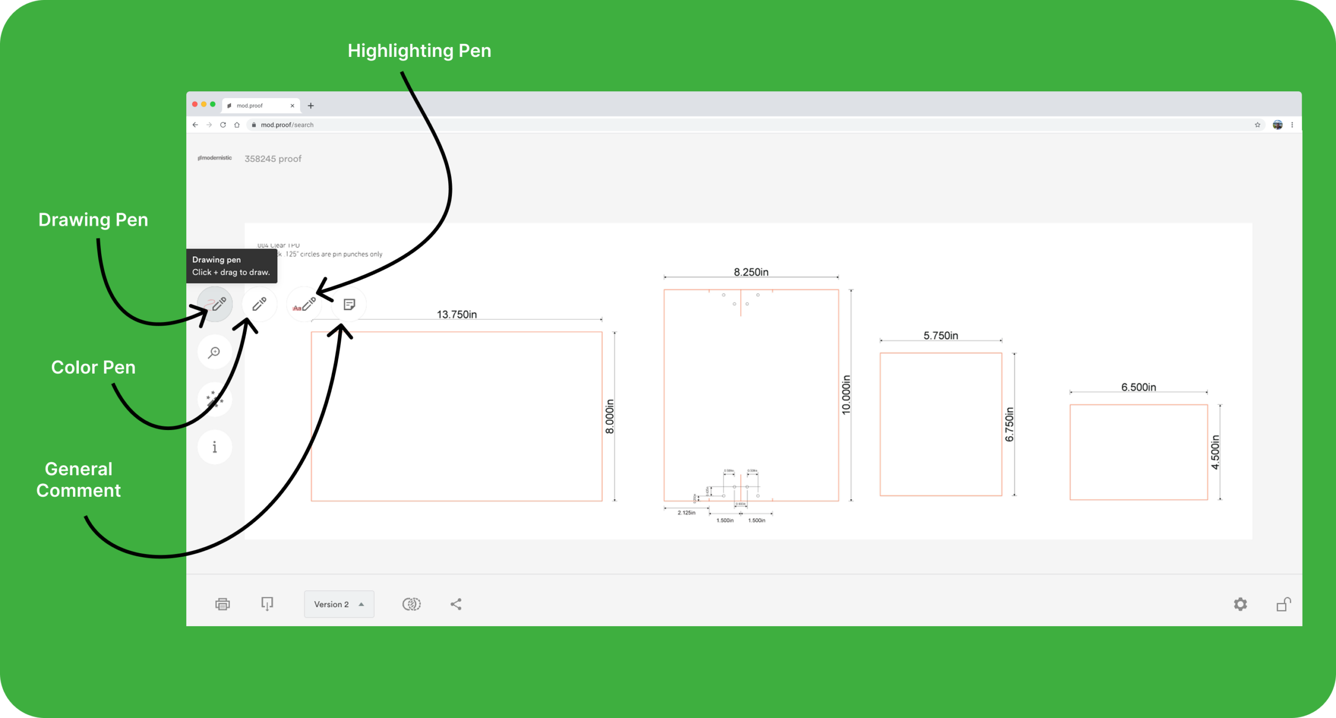Open a new browser tab
The image size is (1336, 718).
click(311, 105)
